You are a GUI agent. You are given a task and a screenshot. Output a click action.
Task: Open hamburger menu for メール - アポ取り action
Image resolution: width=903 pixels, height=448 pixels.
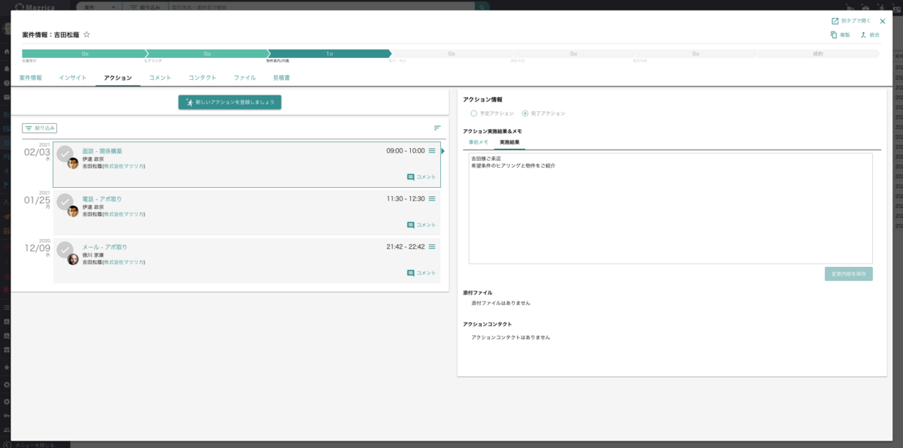432,247
